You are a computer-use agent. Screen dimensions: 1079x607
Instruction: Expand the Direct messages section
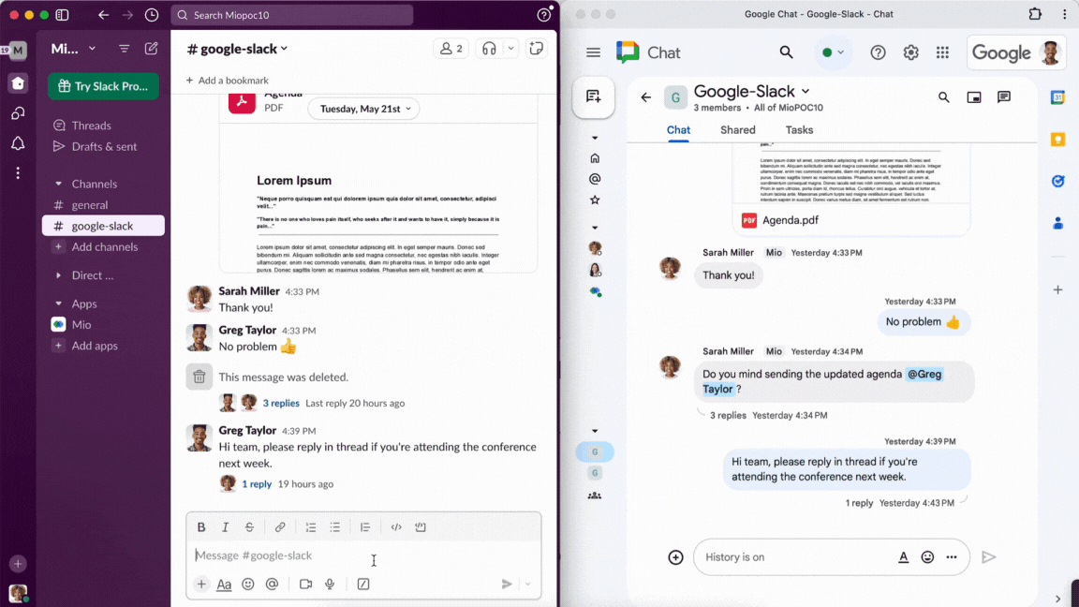coord(58,275)
